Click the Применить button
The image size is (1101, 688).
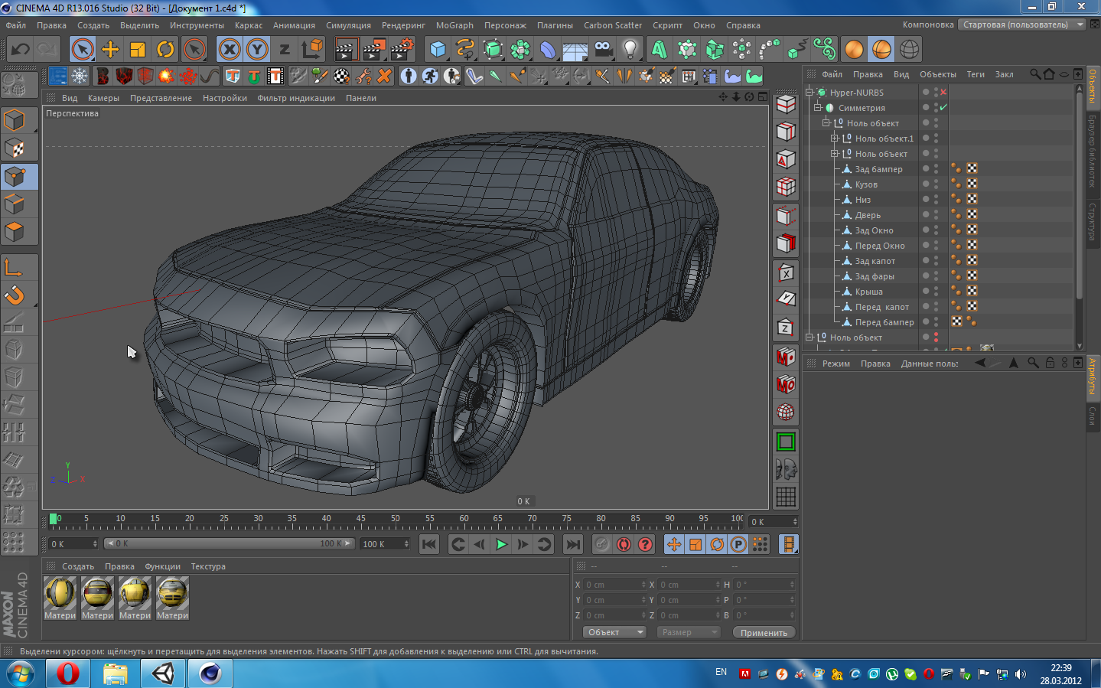point(763,632)
